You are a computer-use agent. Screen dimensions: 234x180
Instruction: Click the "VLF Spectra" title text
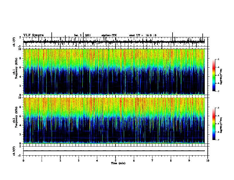(33, 35)
